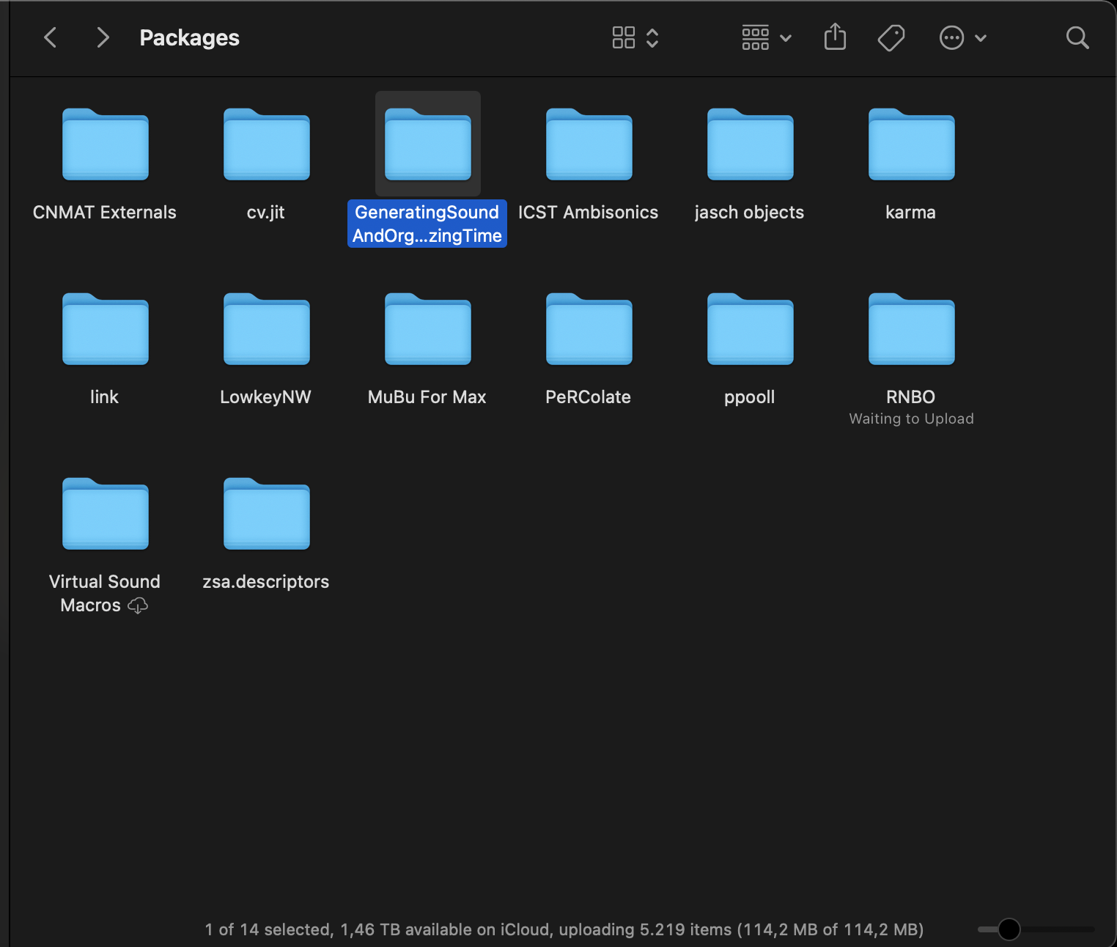
Task: Click the LowkeyNW folder name
Action: (266, 397)
